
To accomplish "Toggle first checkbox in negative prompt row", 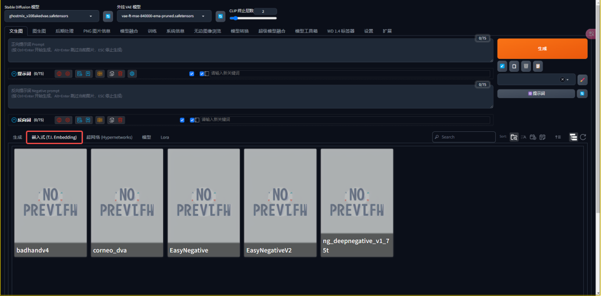I will click(183, 120).
